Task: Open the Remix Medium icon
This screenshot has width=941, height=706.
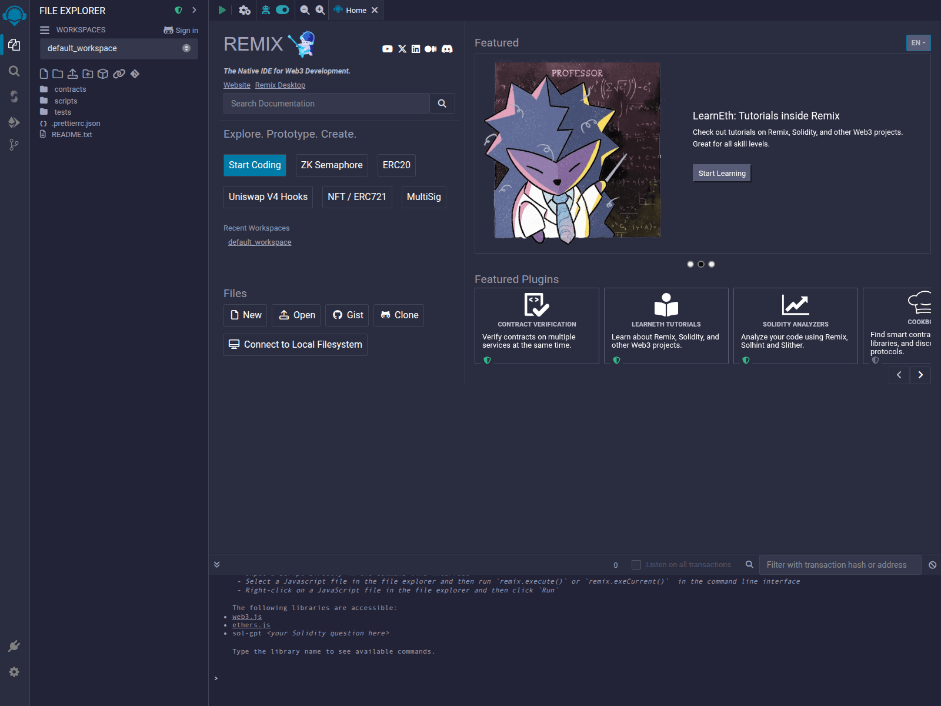Action: [x=431, y=49]
